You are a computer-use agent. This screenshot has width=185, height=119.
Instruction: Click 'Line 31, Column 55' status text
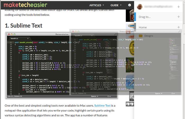coord(15,96)
